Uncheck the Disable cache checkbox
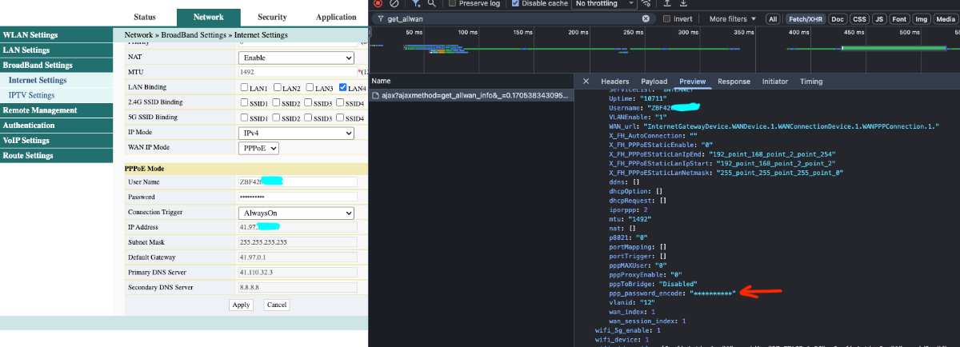960x347 pixels. click(516, 3)
